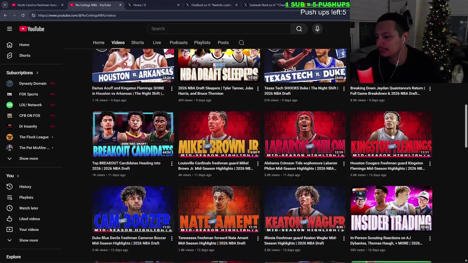Open Tennessee freshman Nate Ament video title
This screenshot has width=468, height=263.
213,241
